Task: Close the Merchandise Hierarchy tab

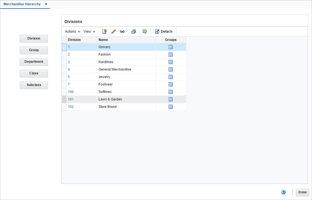Action: (x=46, y=4)
